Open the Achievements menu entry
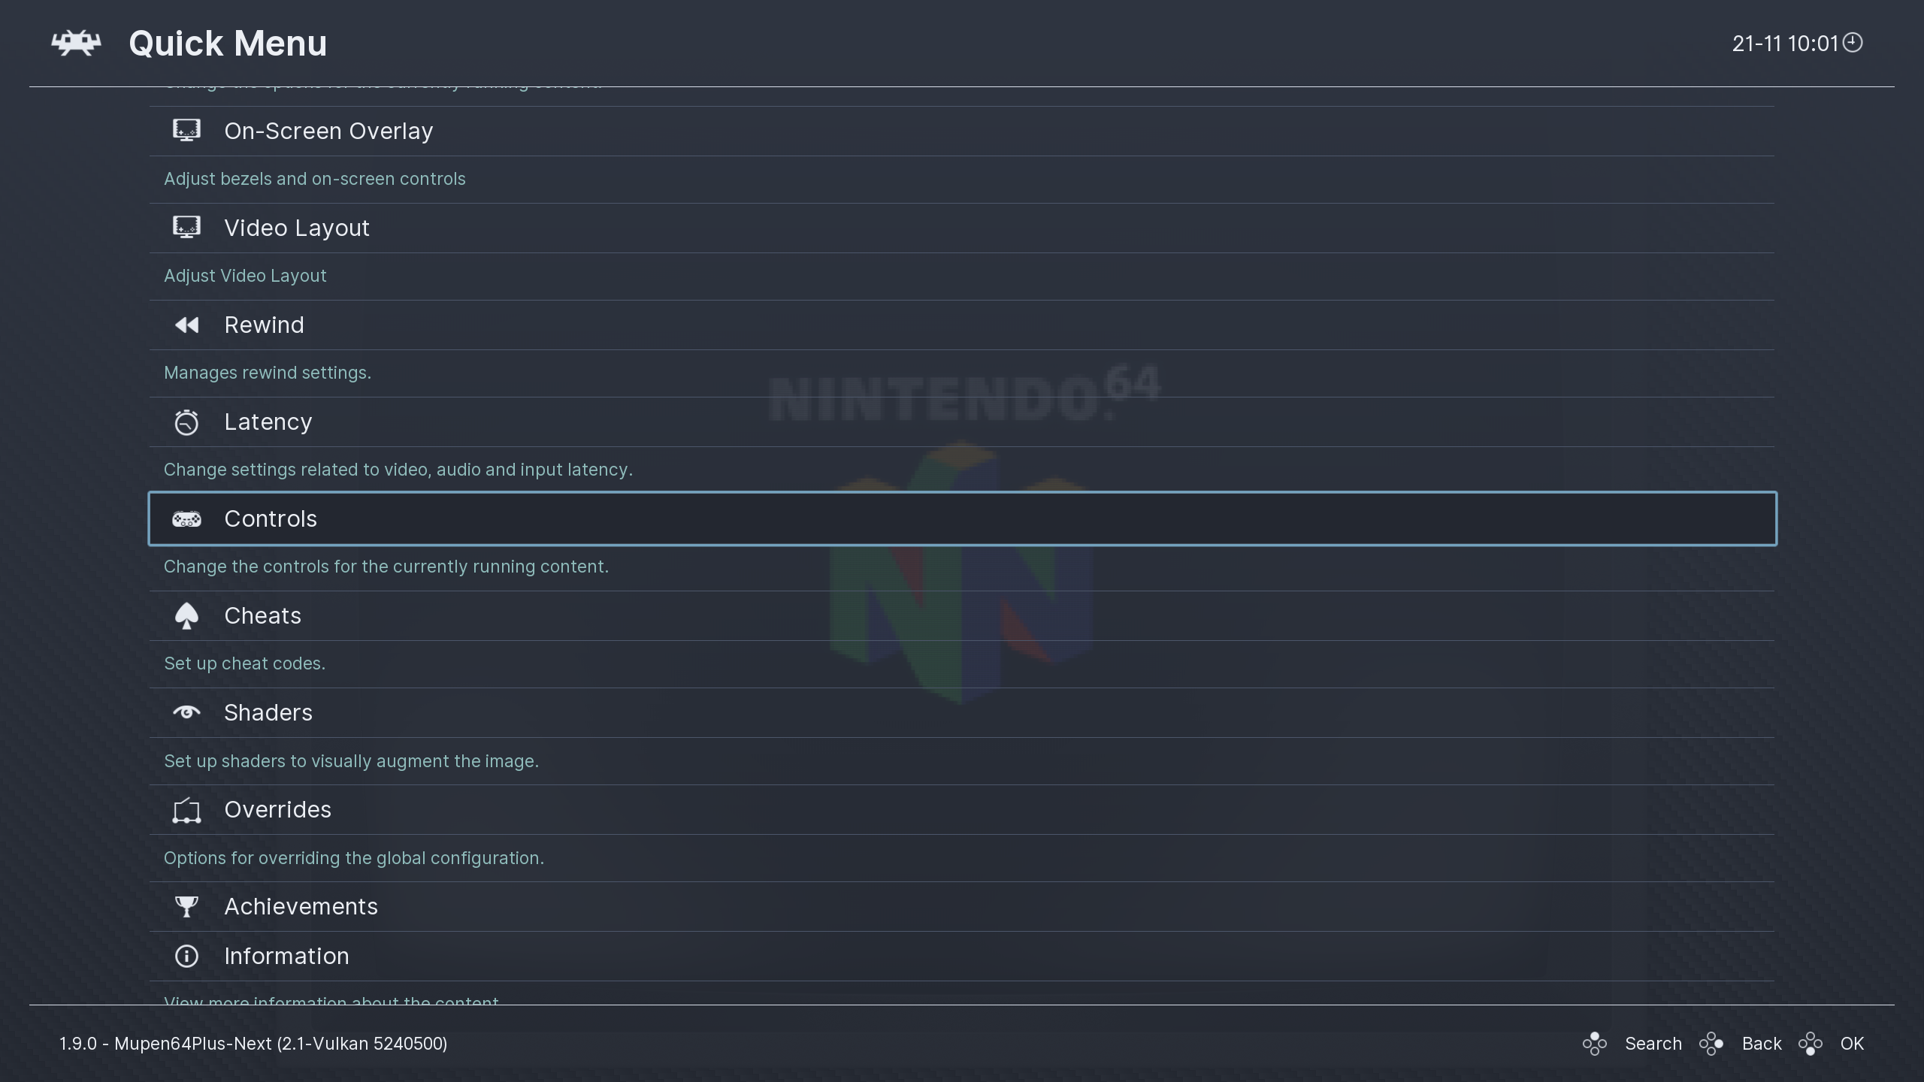The width and height of the screenshot is (1924, 1082). 962,906
